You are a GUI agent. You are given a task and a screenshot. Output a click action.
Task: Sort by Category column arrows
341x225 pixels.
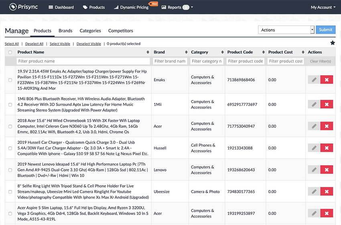pos(222,52)
